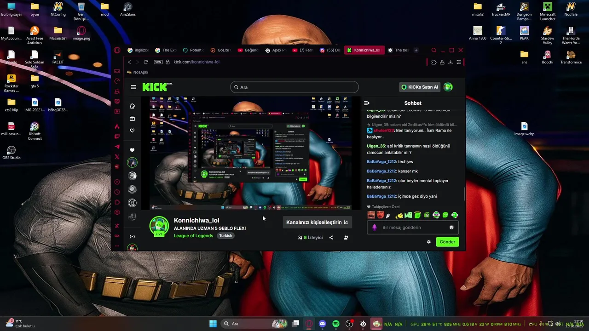Image resolution: width=589 pixels, height=331 pixels.
Task: Switch to the ingilizce Google tab
Action: (x=139, y=50)
